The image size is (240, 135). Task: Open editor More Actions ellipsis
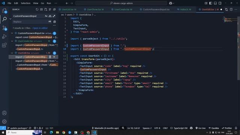[x=236, y=9]
